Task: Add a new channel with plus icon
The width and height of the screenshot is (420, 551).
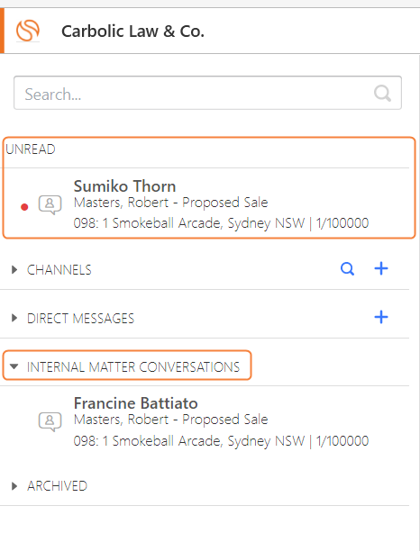Action: [x=381, y=269]
